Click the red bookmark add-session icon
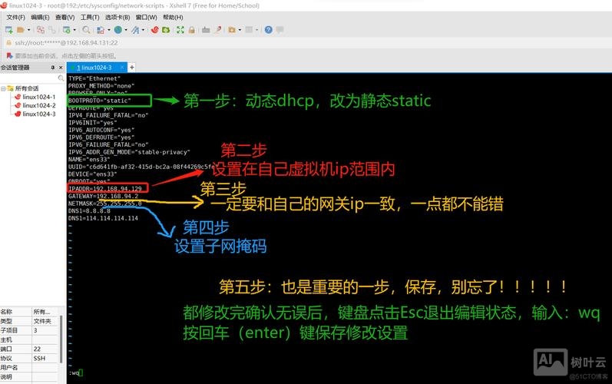Image resolution: width=612 pixels, height=384 pixels. click(9, 55)
